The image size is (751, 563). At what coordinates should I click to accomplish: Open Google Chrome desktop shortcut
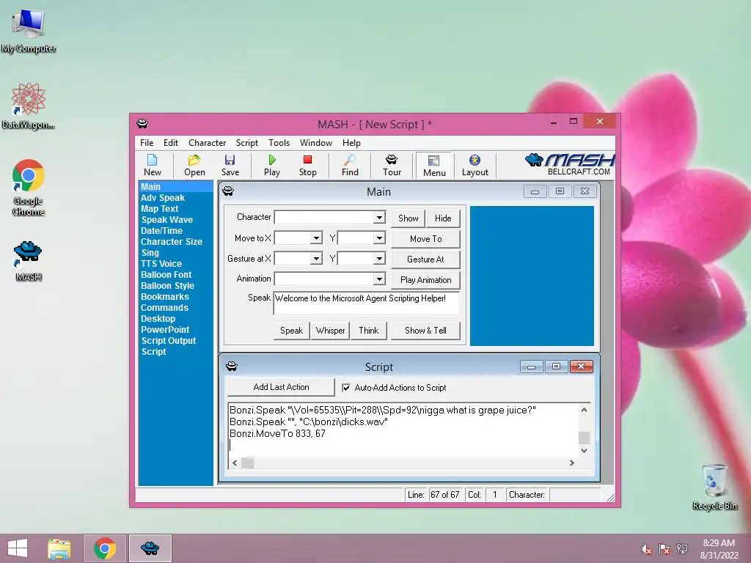coord(29,187)
